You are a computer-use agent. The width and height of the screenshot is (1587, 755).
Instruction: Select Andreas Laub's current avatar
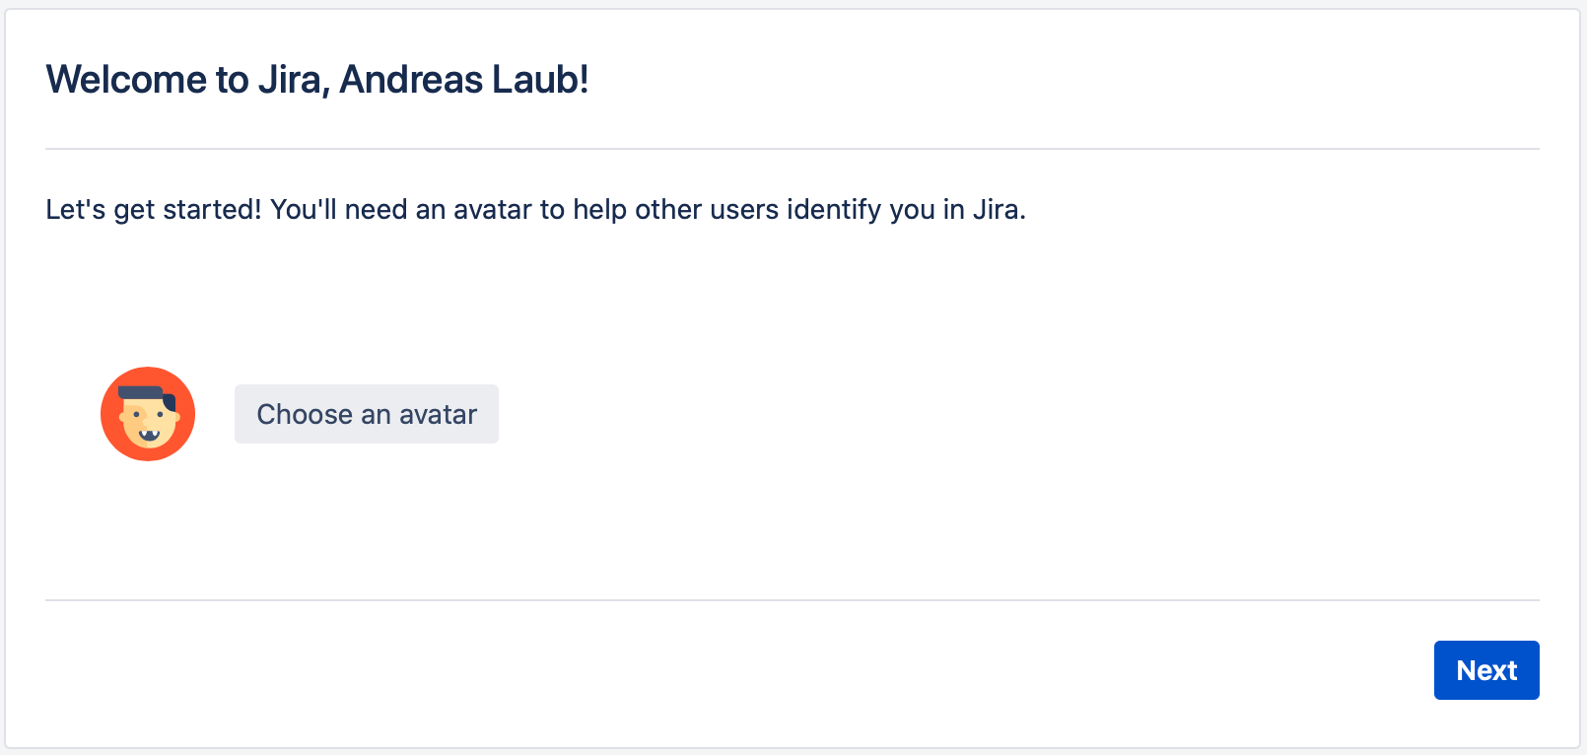click(148, 414)
